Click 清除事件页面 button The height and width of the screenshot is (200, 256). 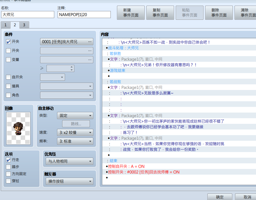(245, 13)
